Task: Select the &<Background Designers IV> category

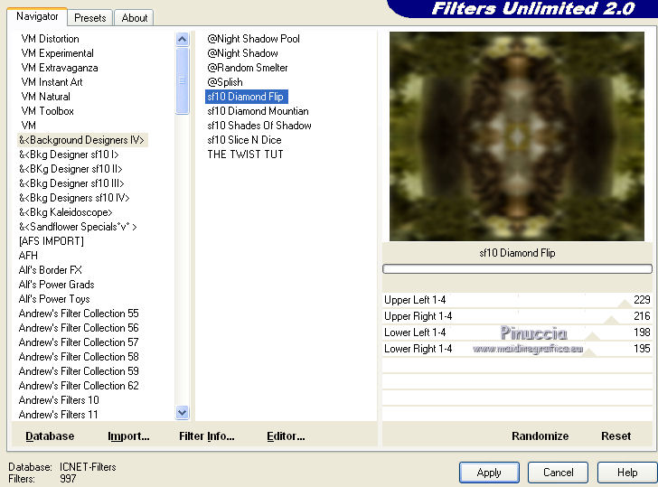Action: point(82,140)
